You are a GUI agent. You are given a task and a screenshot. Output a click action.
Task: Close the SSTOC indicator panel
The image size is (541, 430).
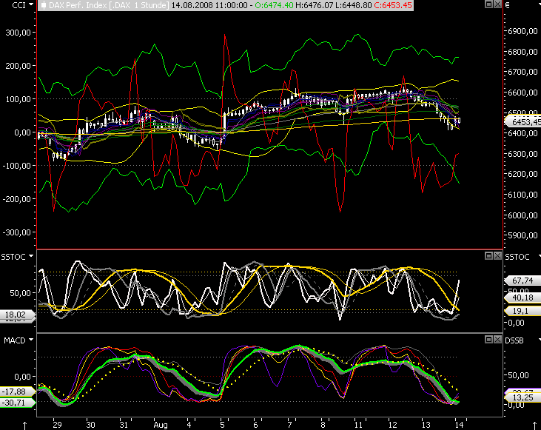point(497,256)
